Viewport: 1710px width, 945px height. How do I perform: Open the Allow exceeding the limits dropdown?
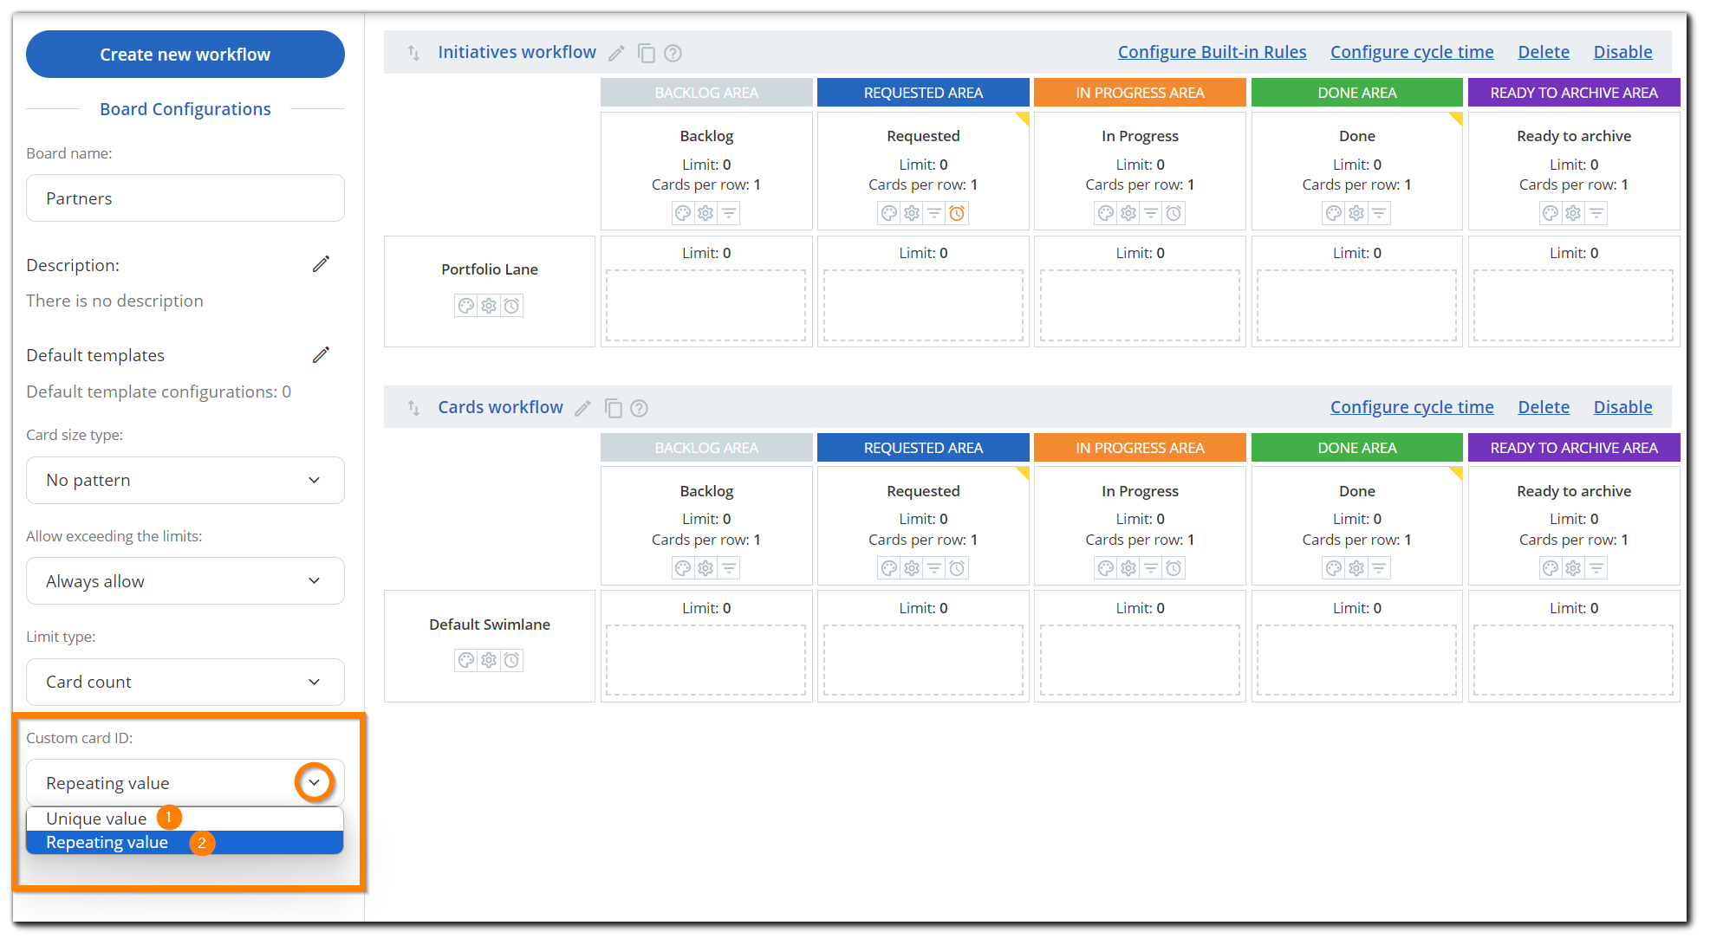[185, 581]
